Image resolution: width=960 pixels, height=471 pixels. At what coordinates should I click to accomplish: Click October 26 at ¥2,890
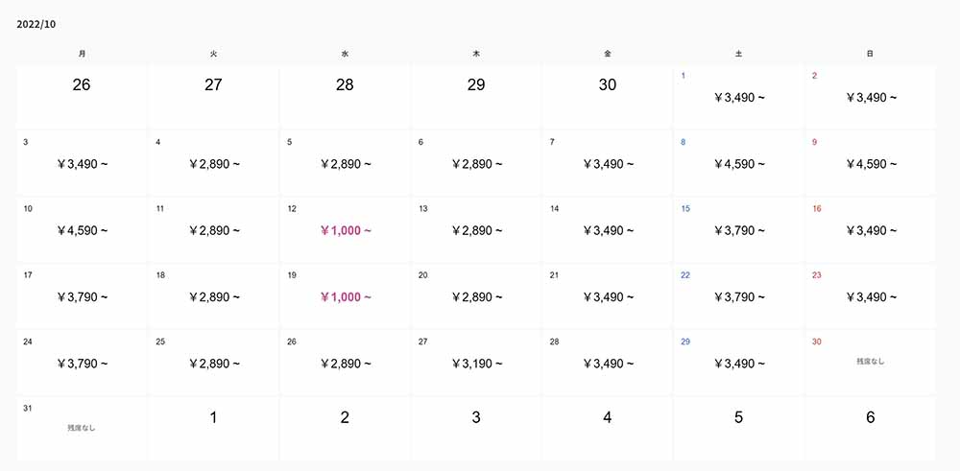[345, 364]
